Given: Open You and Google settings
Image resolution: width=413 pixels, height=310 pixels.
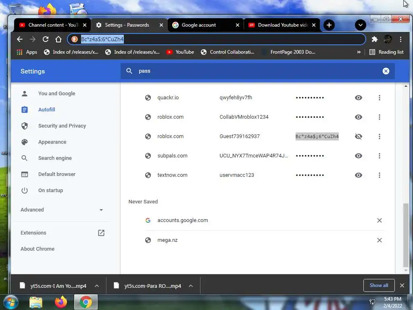Looking at the screenshot, I should tap(56, 94).
